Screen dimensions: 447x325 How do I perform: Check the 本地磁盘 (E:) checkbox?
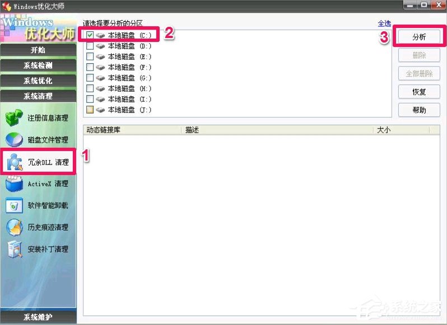90,56
